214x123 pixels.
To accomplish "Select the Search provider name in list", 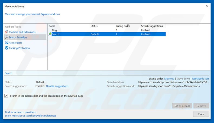I will (56, 34).
